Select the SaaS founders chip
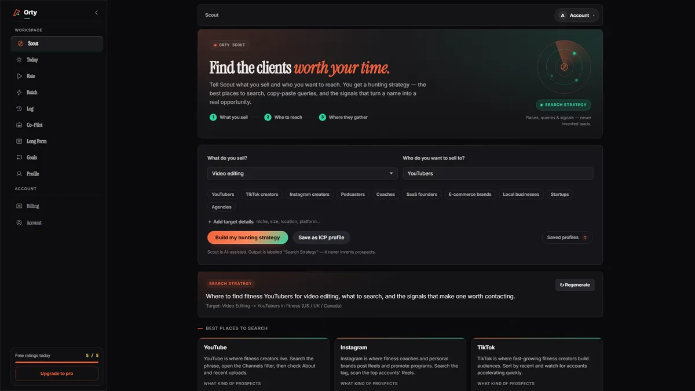The image size is (695, 391). pos(422,194)
